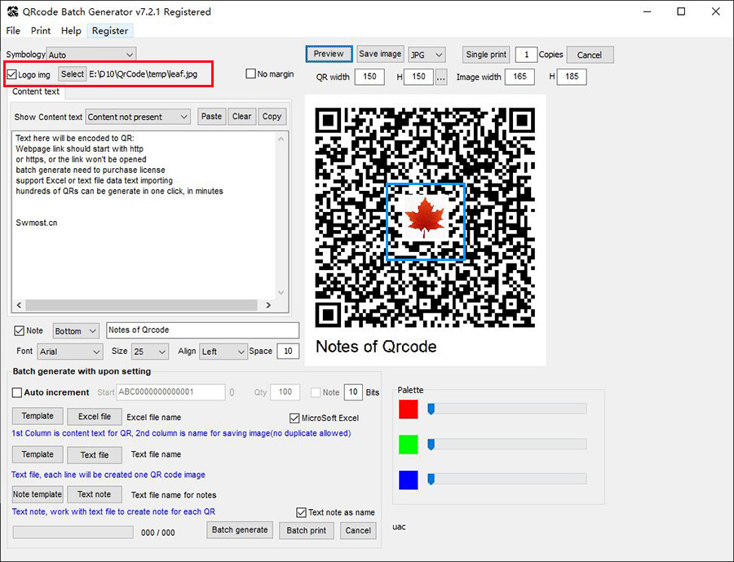Click the Copies number field

pos(526,55)
